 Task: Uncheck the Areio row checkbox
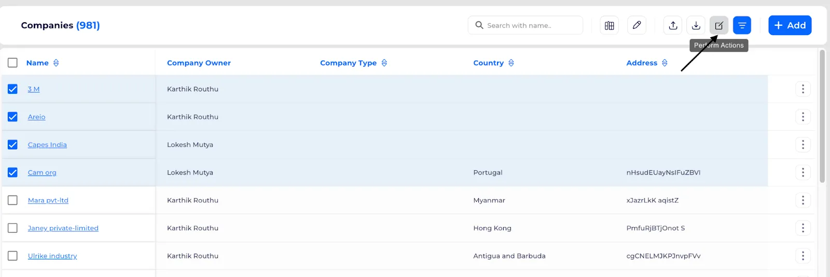[13, 117]
